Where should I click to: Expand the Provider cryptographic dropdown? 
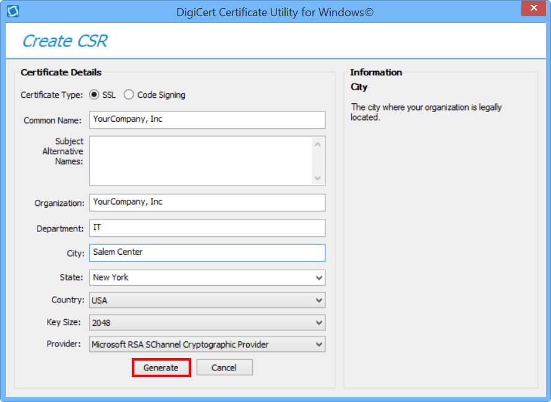click(x=207, y=344)
